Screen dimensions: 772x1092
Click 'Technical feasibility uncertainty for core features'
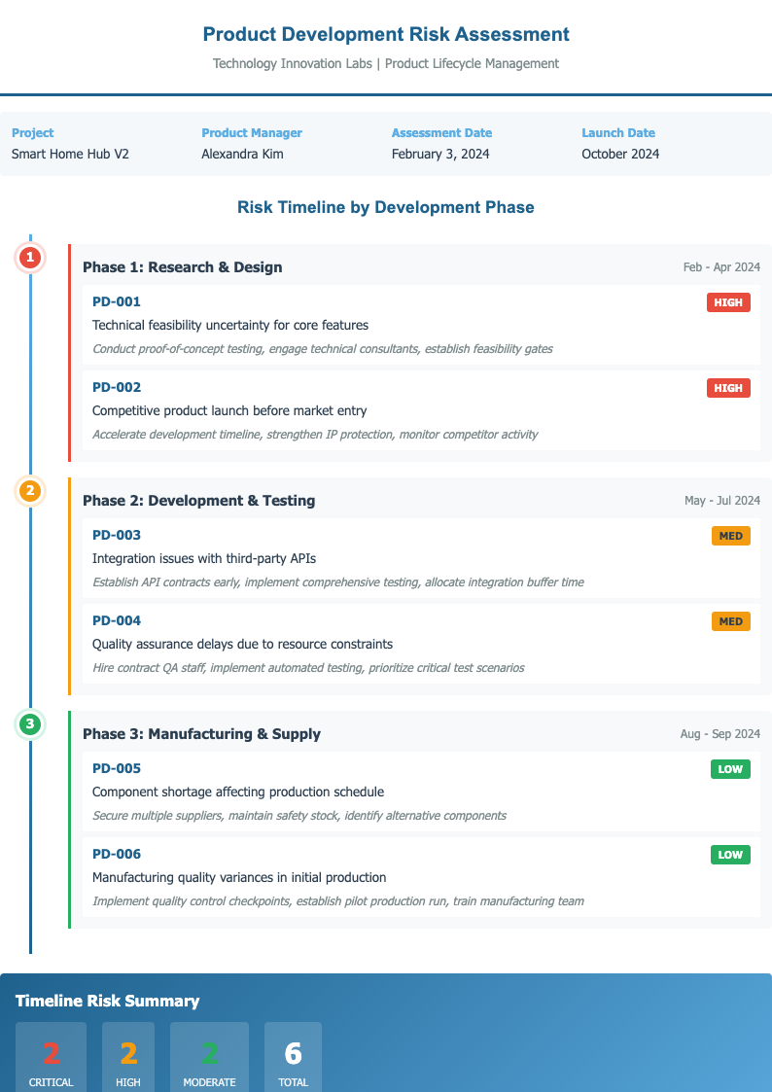click(230, 325)
